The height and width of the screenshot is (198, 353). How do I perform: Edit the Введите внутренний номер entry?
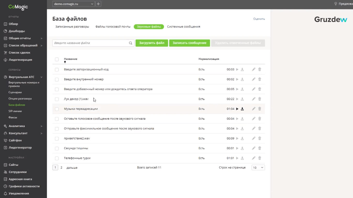[x=254, y=79]
